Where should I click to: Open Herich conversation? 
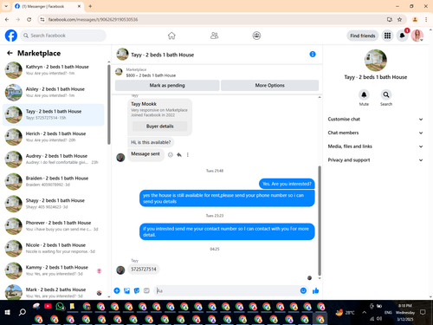tap(54, 137)
